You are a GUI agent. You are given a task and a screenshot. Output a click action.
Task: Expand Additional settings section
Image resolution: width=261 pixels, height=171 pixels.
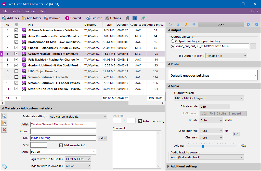pyautogui.click(x=214, y=166)
